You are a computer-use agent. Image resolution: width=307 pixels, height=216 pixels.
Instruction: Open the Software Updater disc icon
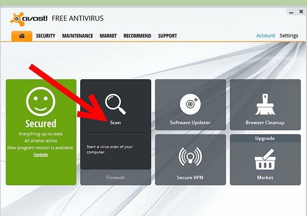tap(190, 104)
